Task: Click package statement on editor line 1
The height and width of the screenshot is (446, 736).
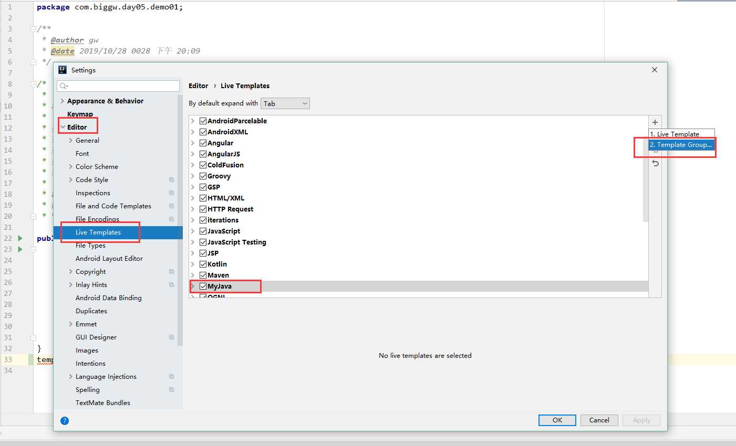Action: (x=110, y=7)
